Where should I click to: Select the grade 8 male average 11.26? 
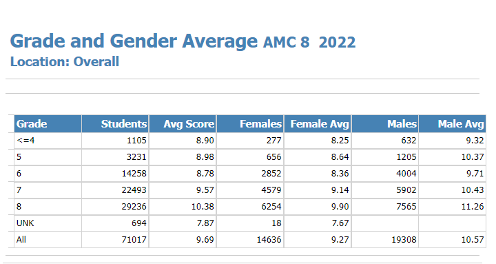[x=473, y=206]
